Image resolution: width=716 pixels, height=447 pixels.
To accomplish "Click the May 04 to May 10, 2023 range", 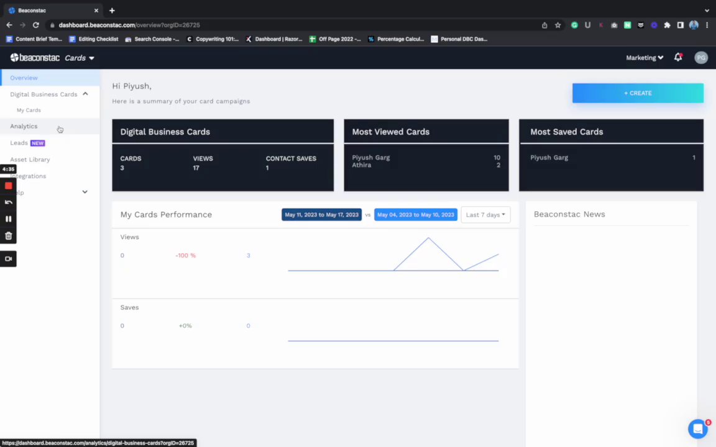I will 416,214.
